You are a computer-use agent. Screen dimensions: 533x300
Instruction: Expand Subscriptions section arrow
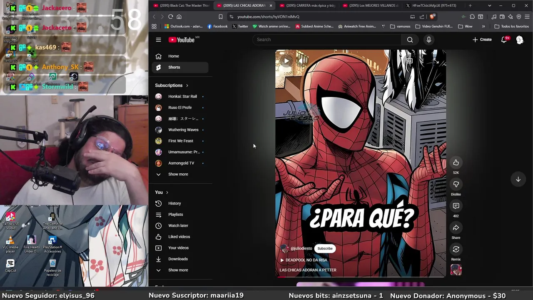187,85
